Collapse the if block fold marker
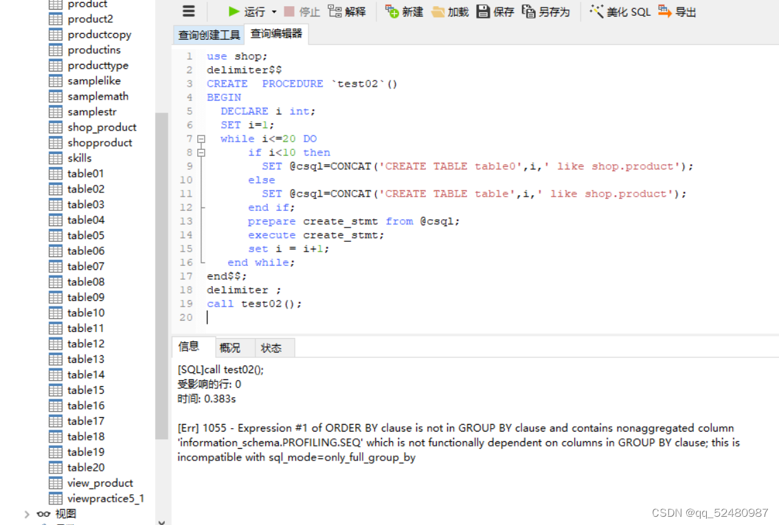 coord(201,153)
